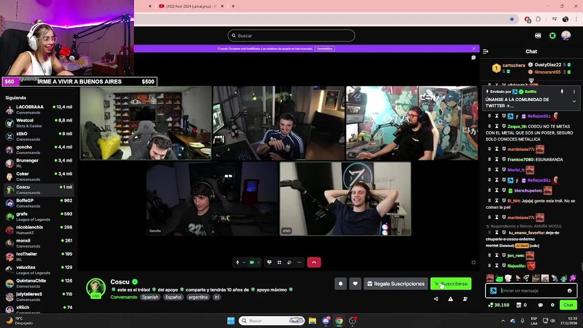Screen dimensions: 583x328
Task: Send message with green Chat button
Action: 568,305
